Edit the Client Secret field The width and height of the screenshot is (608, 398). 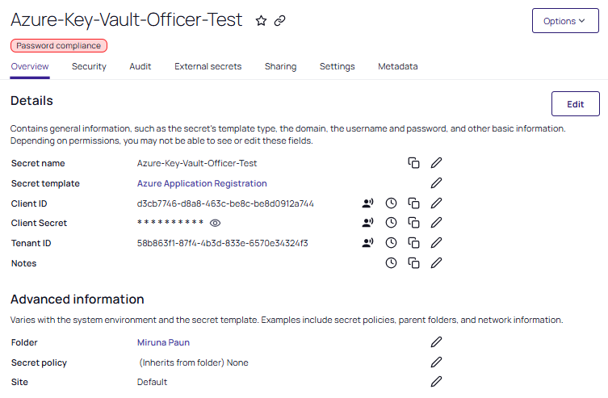pyautogui.click(x=436, y=223)
